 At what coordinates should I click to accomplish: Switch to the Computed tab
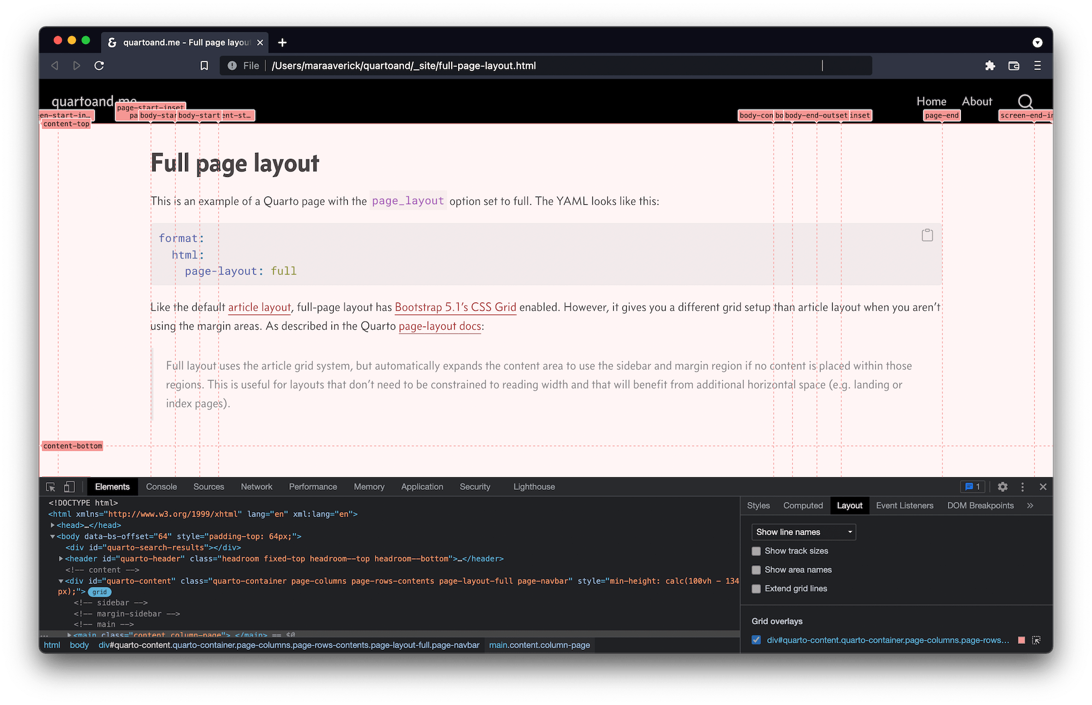click(x=803, y=505)
